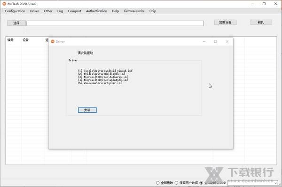282x187 pixels.
Task: Maximize the MiFlash main window
Action: 264,4
